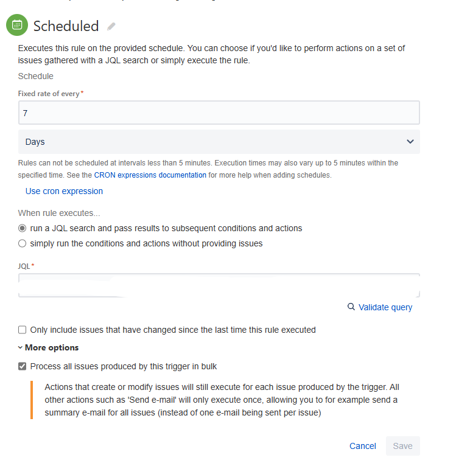Click inside the JQL query field
This screenshot has width=456, height=466.
coord(219,285)
